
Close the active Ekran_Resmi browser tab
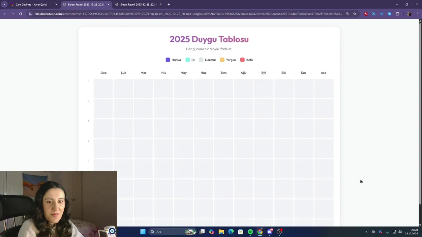coord(108,5)
